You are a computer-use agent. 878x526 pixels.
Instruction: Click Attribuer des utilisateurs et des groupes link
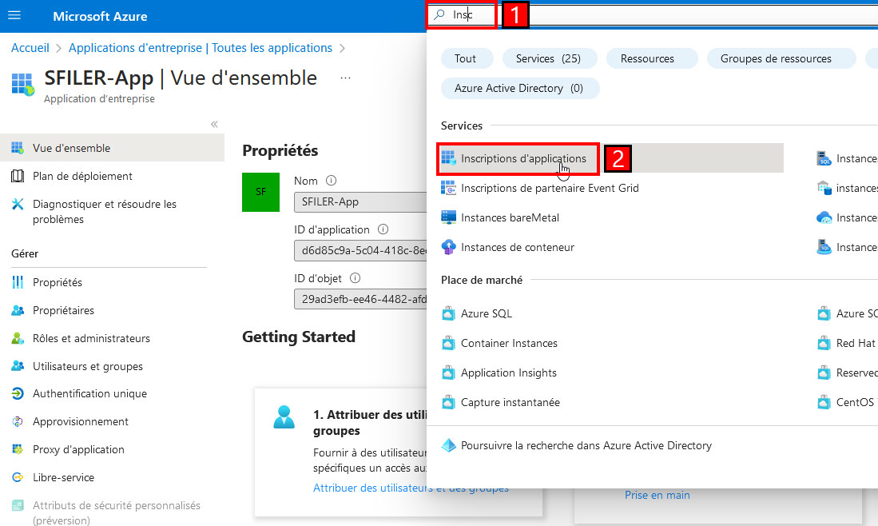pos(411,488)
